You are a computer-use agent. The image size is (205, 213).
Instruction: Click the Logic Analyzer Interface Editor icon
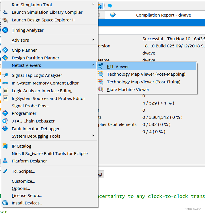click(x=6, y=91)
